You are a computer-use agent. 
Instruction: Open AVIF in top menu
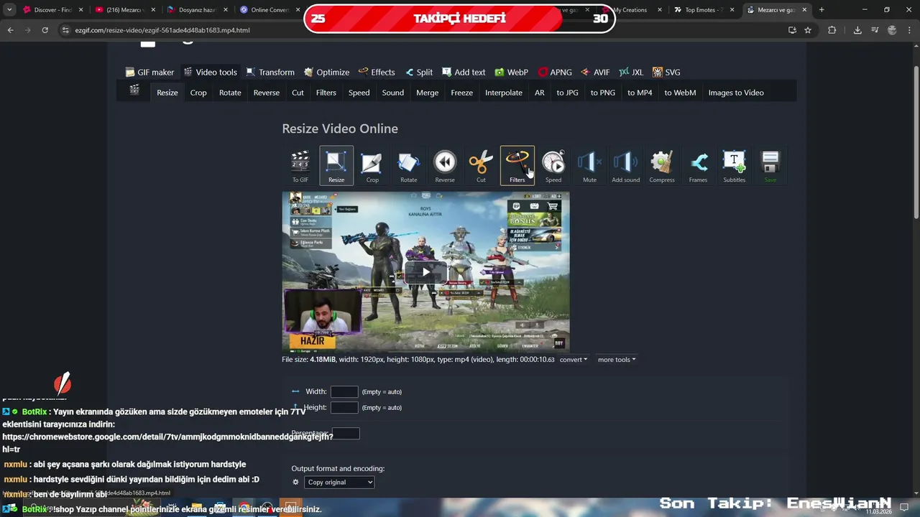click(x=595, y=72)
